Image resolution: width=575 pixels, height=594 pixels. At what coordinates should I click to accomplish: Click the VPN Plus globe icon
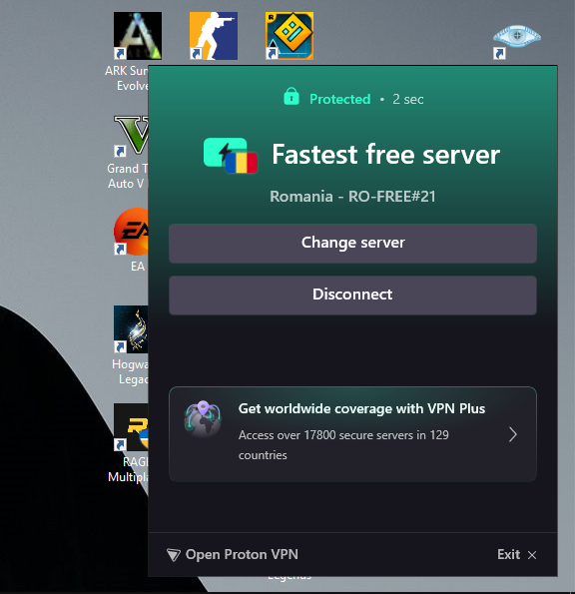[x=203, y=419]
